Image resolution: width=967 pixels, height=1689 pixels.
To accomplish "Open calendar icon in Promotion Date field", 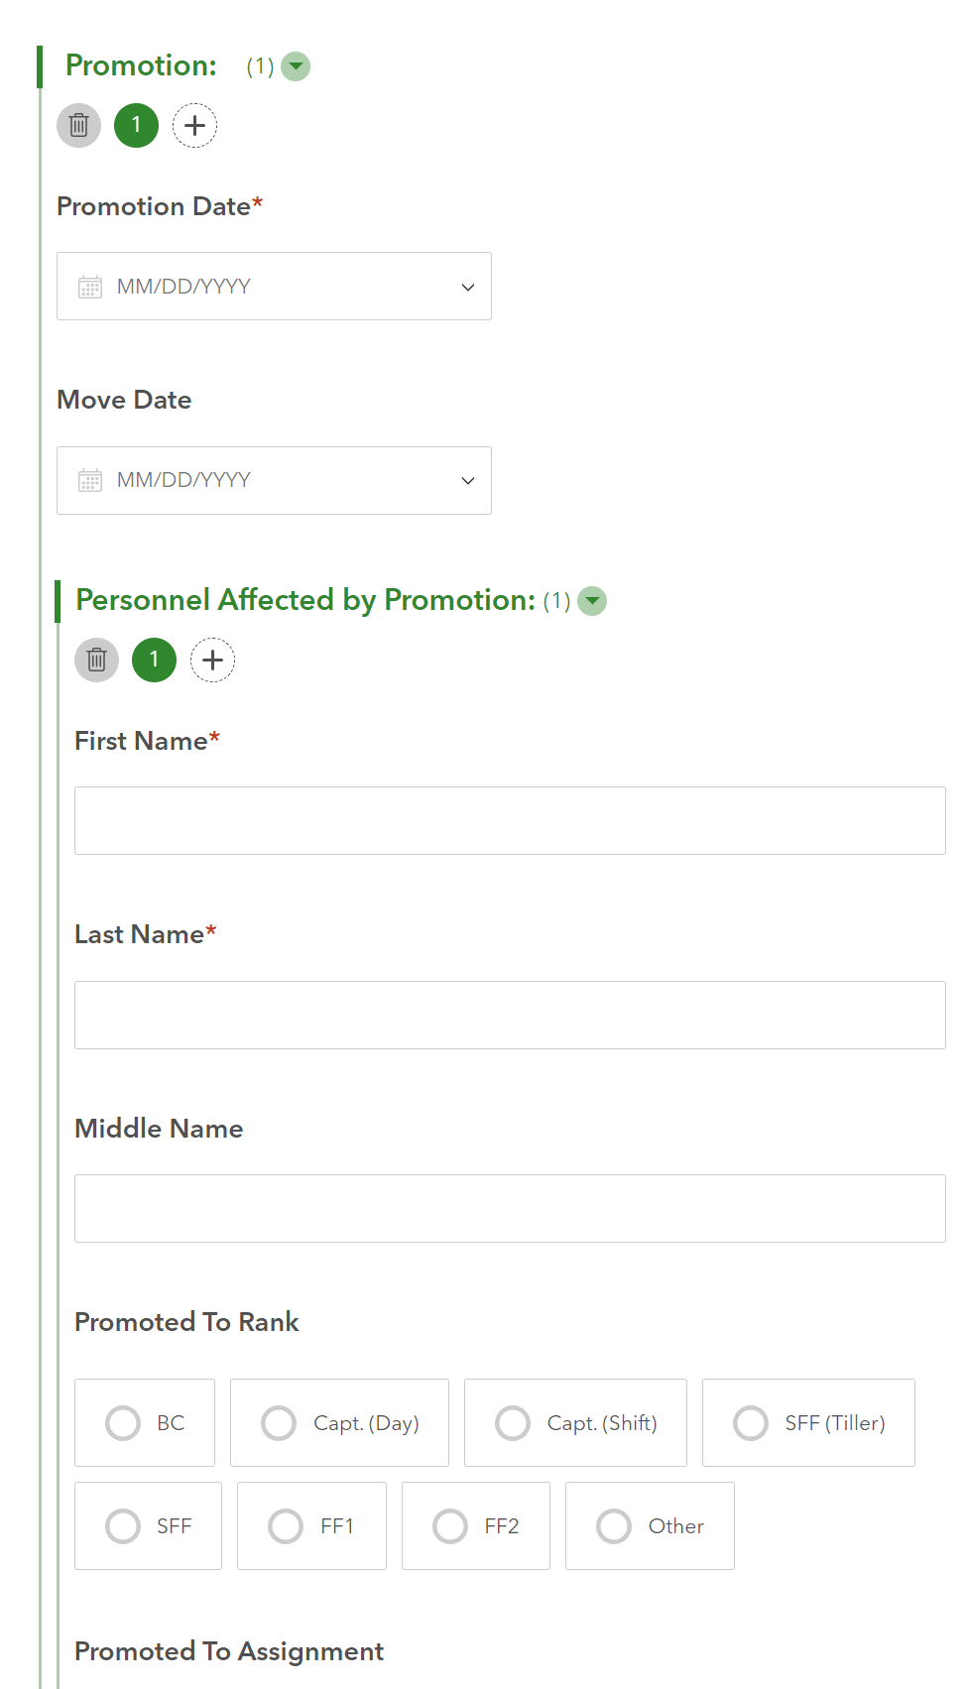I will tap(90, 287).
